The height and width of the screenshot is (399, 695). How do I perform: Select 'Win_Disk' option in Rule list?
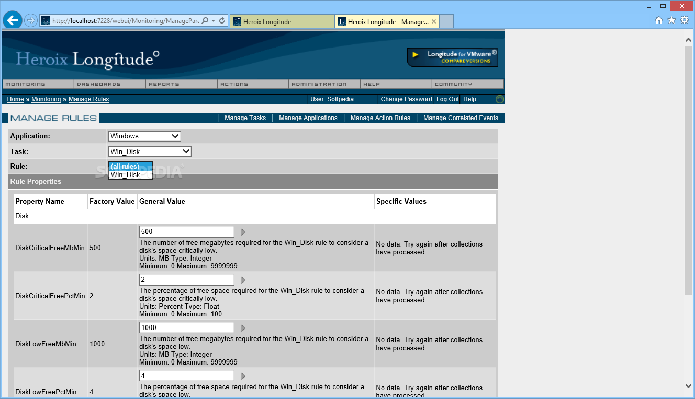(131, 174)
